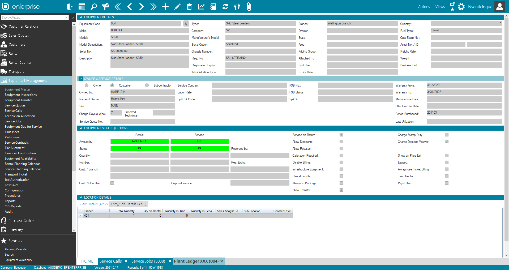Open Rental Planning Calendar from the sidebar
509x270 pixels.
point(22,164)
